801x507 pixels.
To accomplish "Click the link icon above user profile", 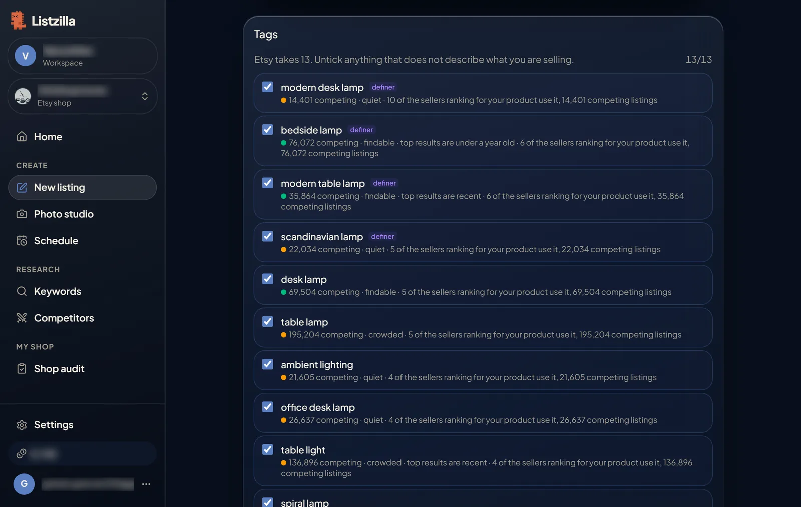I will [x=21, y=454].
